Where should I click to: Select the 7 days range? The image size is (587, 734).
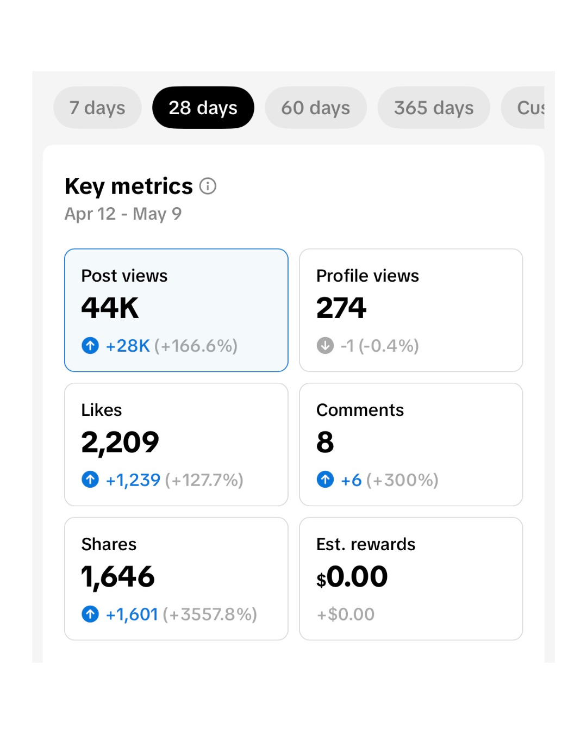[97, 108]
